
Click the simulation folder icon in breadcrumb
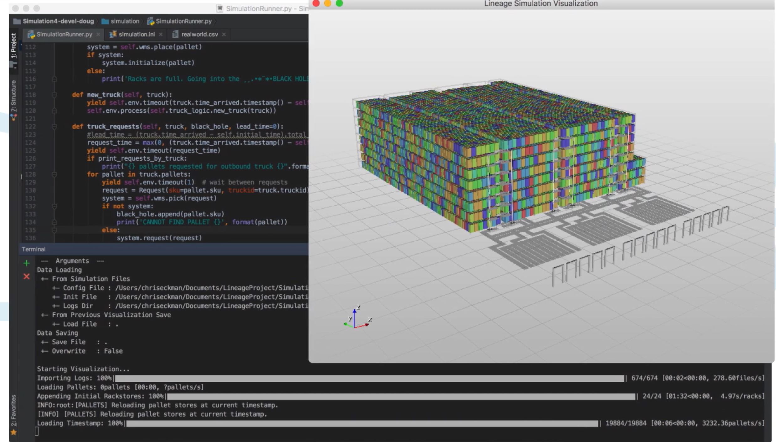(x=105, y=21)
